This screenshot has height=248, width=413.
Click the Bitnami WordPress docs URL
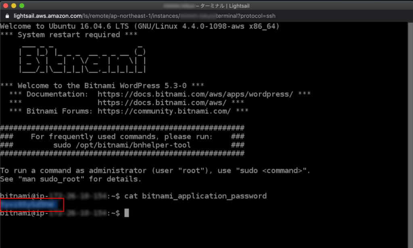tap(195, 94)
